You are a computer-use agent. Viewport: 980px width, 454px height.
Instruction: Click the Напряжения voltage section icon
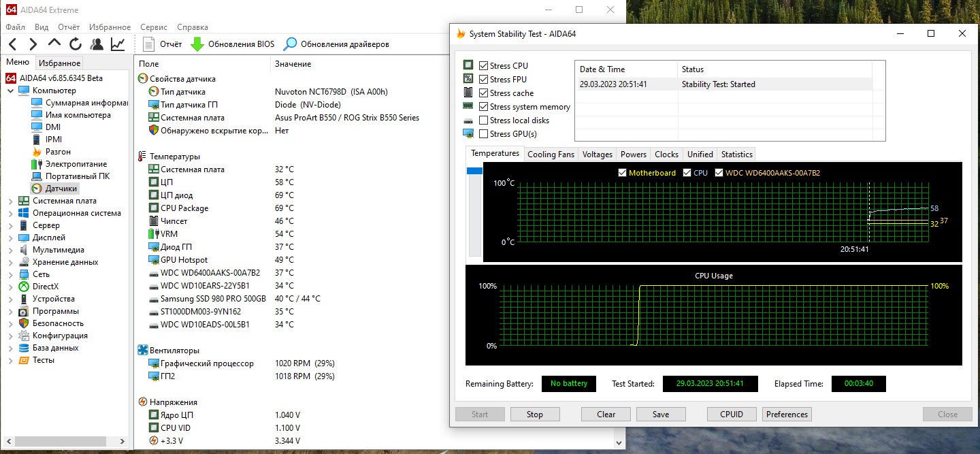pyautogui.click(x=143, y=402)
